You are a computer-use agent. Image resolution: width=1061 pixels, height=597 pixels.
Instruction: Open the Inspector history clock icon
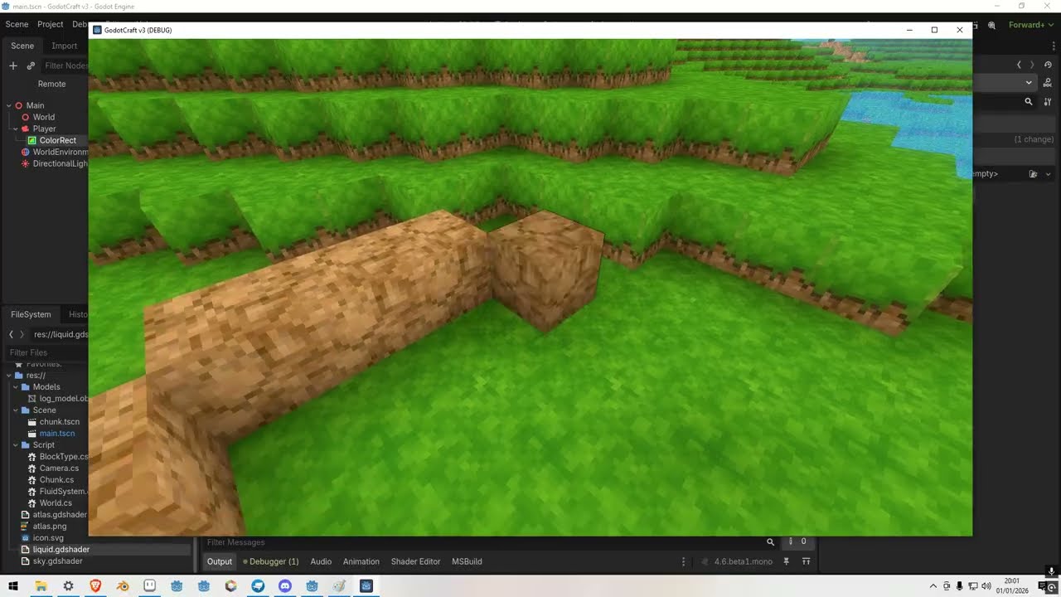[x=1048, y=65]
